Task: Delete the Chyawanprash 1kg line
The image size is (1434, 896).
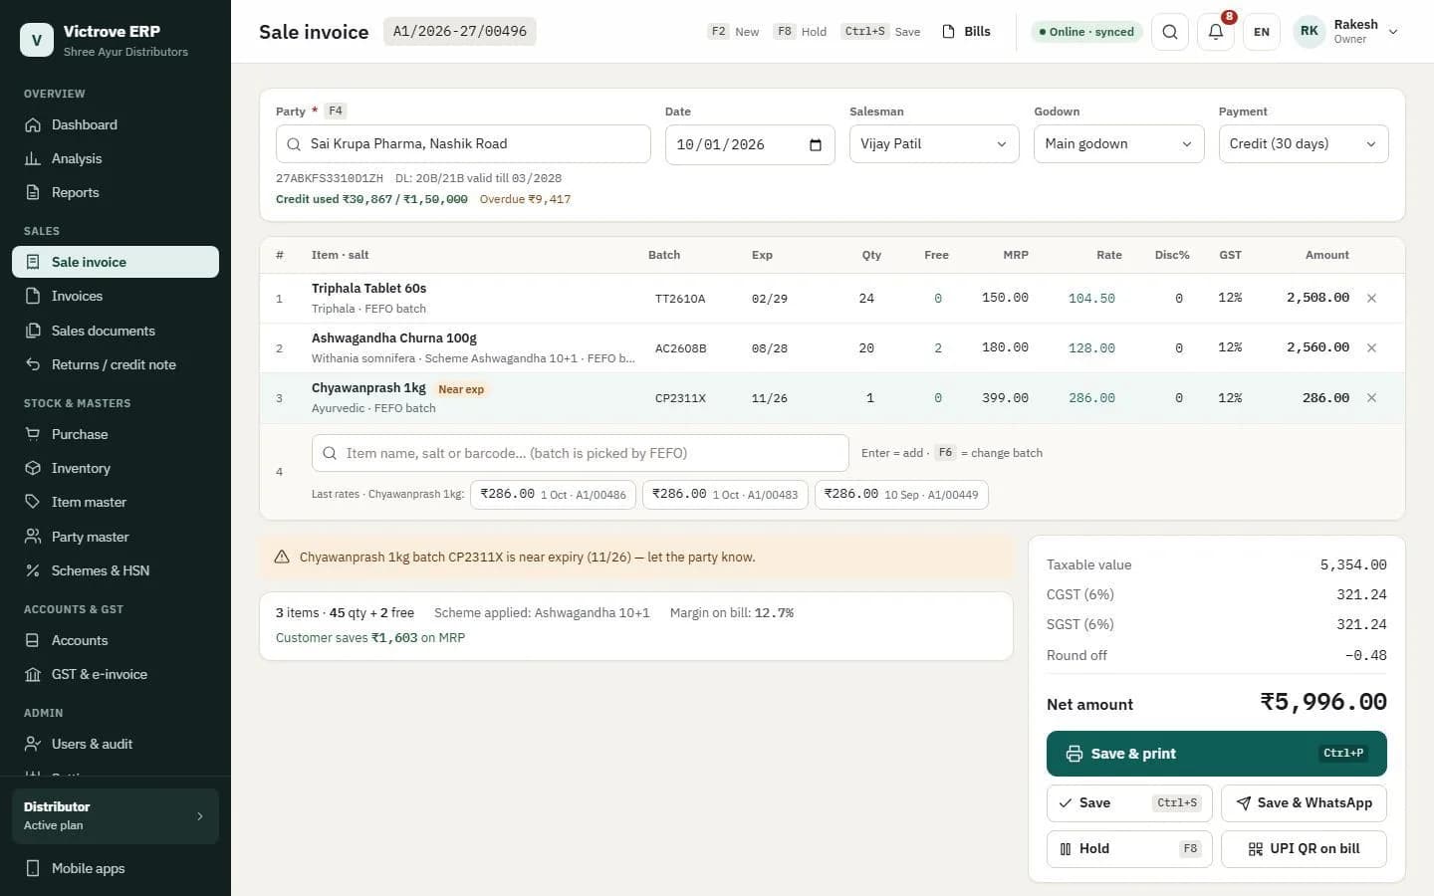Action: tap(1371, 397)
